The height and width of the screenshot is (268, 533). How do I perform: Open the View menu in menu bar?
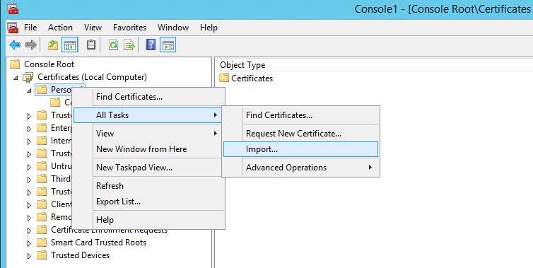tap(93, 27)
